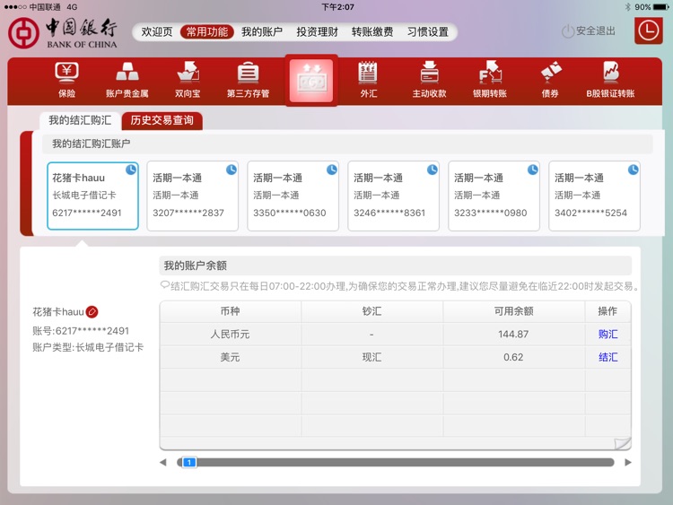Click the next page right arrow
Viewport: 673px width, 505px height.
[628, 463]
